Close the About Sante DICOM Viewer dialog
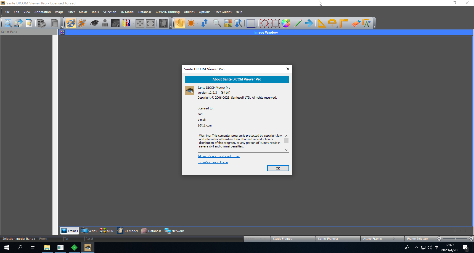This screenshot has width=474, height=253. coord(288,69)
